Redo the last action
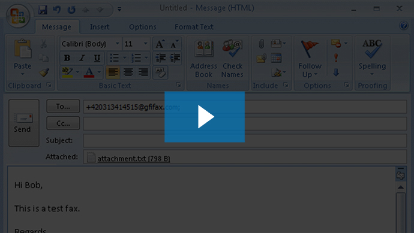 [x=71, y=10]
